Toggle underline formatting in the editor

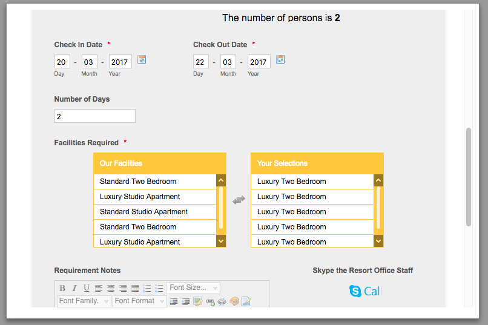tap(87, 288)
